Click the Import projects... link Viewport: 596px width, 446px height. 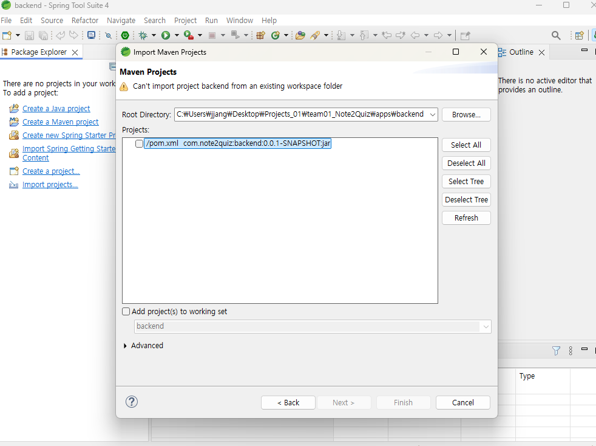[50, 185]
